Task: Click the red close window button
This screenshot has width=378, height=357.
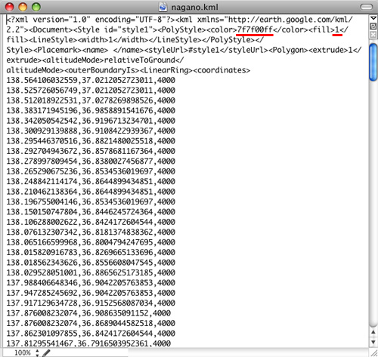Action: 10,7
